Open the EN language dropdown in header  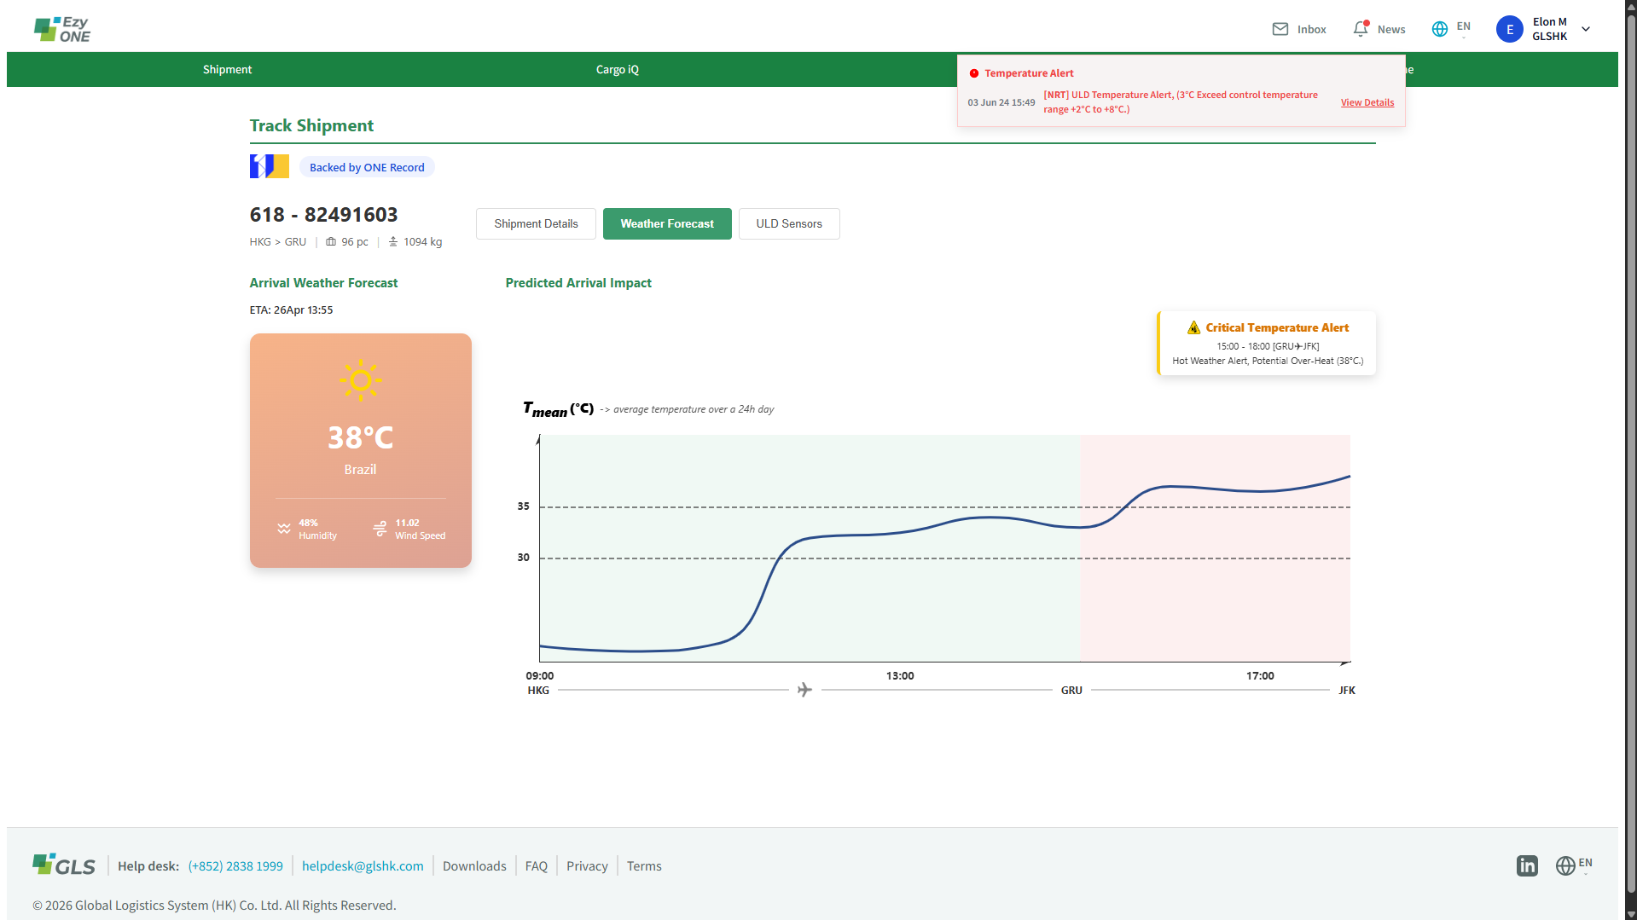pyautogui.click(x=1464, y=29)
